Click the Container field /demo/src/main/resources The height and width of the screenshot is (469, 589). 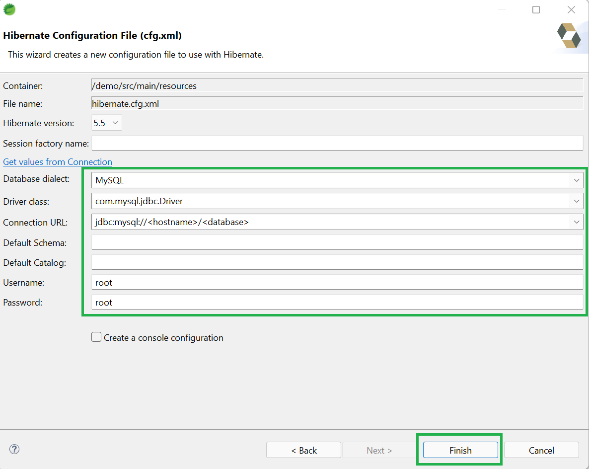click(337, 85)
